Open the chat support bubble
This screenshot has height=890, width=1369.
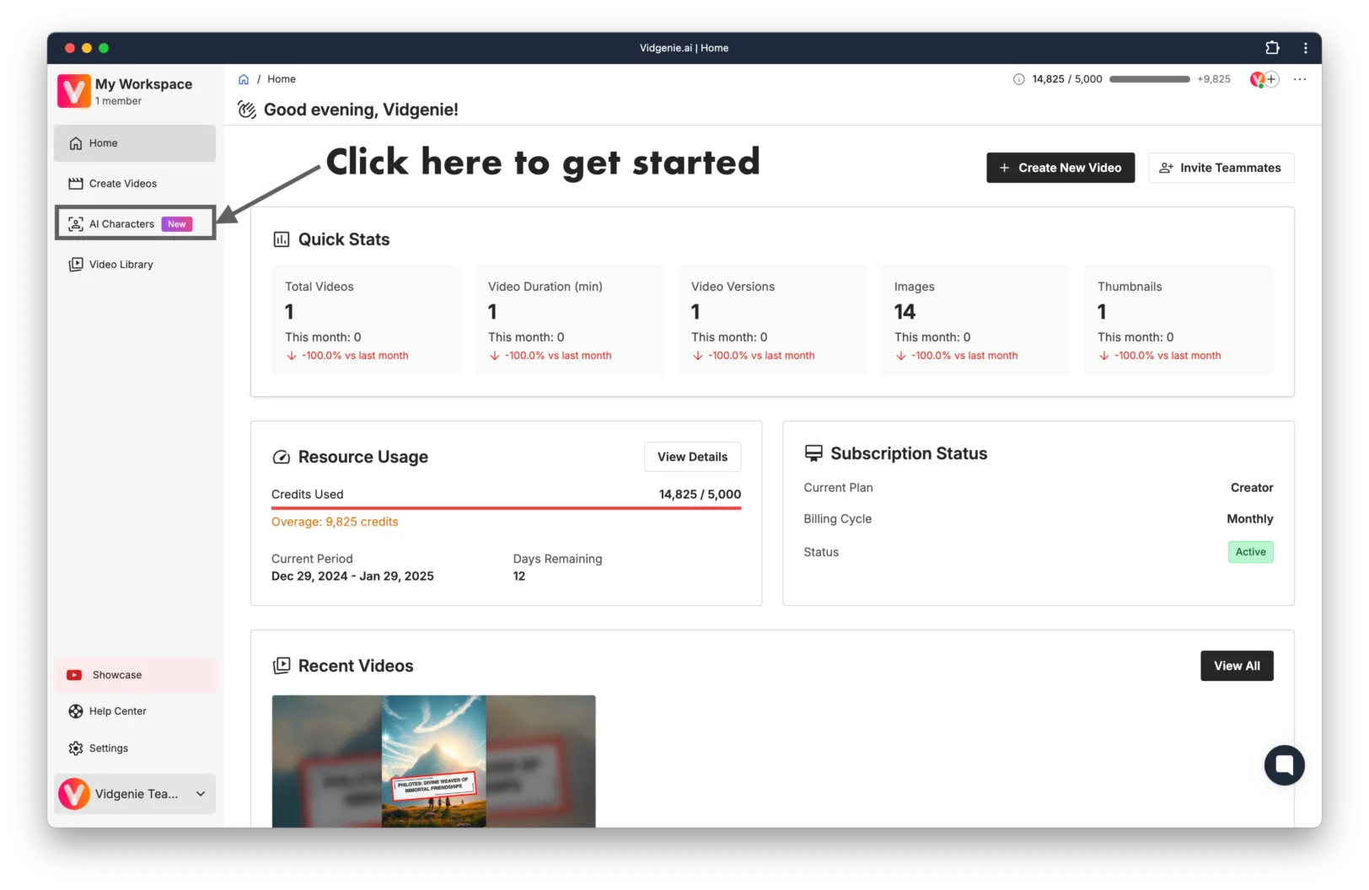pos(1284,764)
